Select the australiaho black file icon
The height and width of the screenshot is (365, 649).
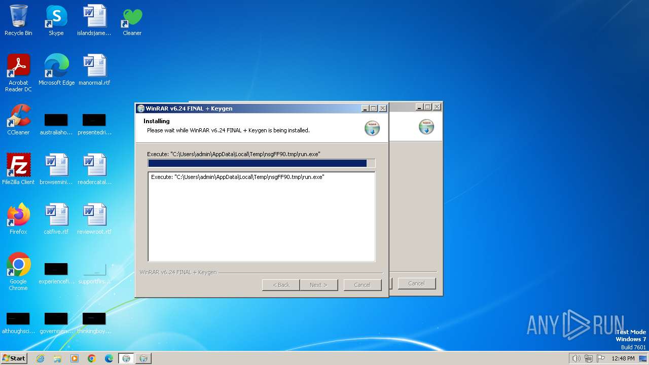coord(56,125)
